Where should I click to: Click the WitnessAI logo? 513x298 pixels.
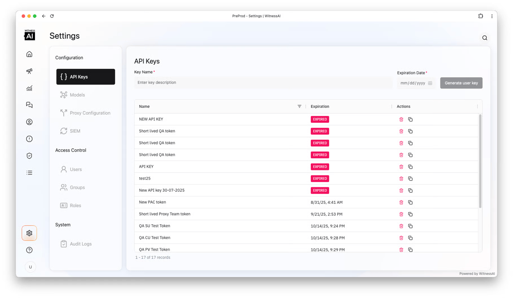point(30,35)
